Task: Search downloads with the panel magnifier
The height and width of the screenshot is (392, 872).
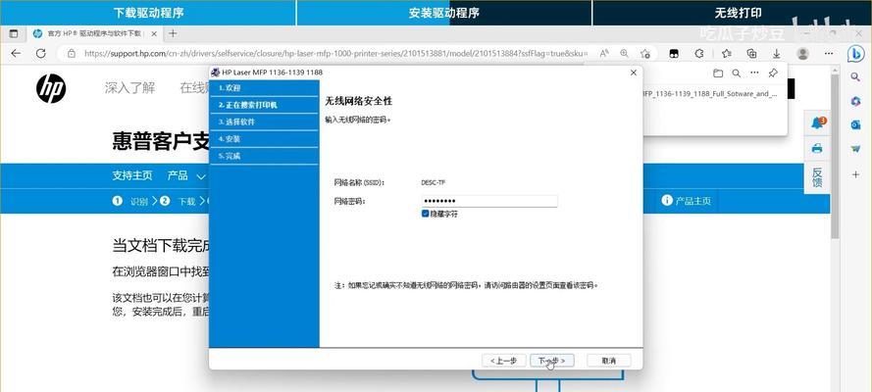Action: [736, 73]
